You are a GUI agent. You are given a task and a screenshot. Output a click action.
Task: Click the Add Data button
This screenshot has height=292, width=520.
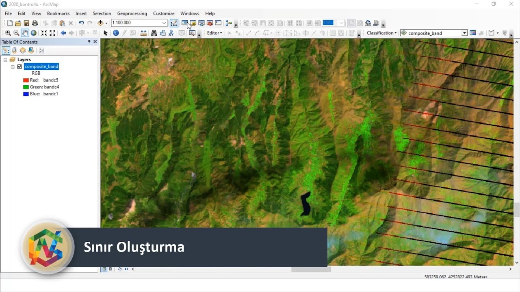(100, 23)
